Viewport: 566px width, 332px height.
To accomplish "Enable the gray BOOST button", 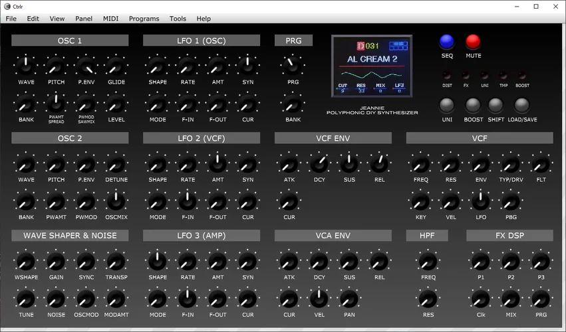I will [472, 105].
